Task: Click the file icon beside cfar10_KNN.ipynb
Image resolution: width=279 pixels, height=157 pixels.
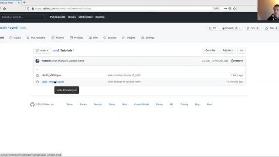Action: coord(37,75)
